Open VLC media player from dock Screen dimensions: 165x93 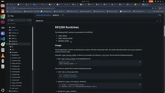click(x=3, y=55)
